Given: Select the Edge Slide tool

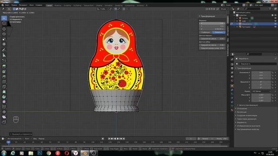Looking at the screenshot, I should (x=4, y=107).
